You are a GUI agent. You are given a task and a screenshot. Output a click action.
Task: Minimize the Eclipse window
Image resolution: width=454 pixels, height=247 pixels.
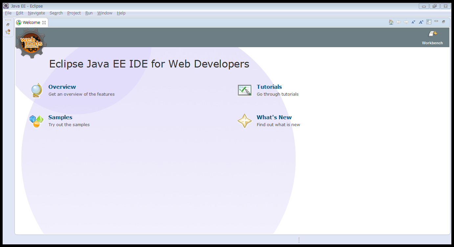pyautogui.click(x=424, y=6)
